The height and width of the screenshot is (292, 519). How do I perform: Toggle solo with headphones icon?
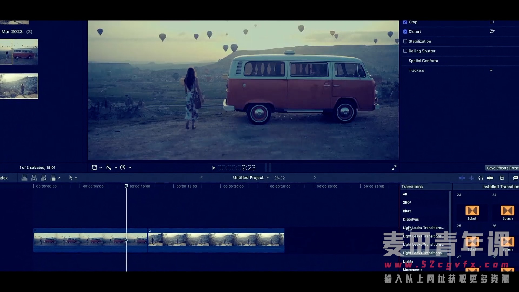(481, 178)
